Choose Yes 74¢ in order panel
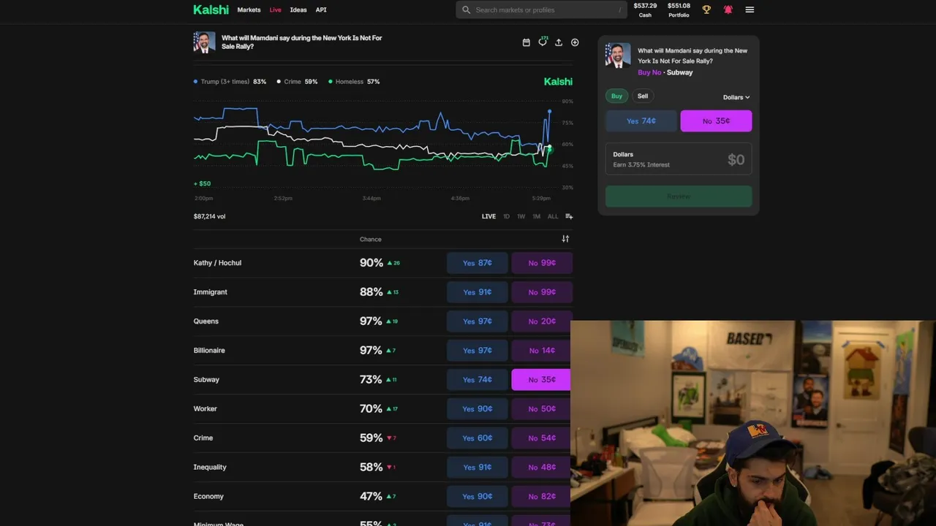 pos(641,121)
